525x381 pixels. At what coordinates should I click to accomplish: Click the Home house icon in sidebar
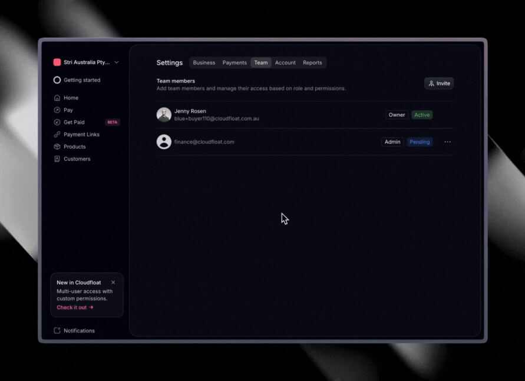(x=57, y=98)
